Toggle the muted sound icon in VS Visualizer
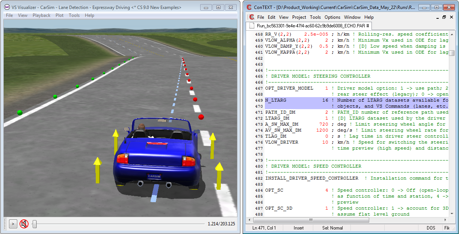Screen dimensions: 459x234 24,224
